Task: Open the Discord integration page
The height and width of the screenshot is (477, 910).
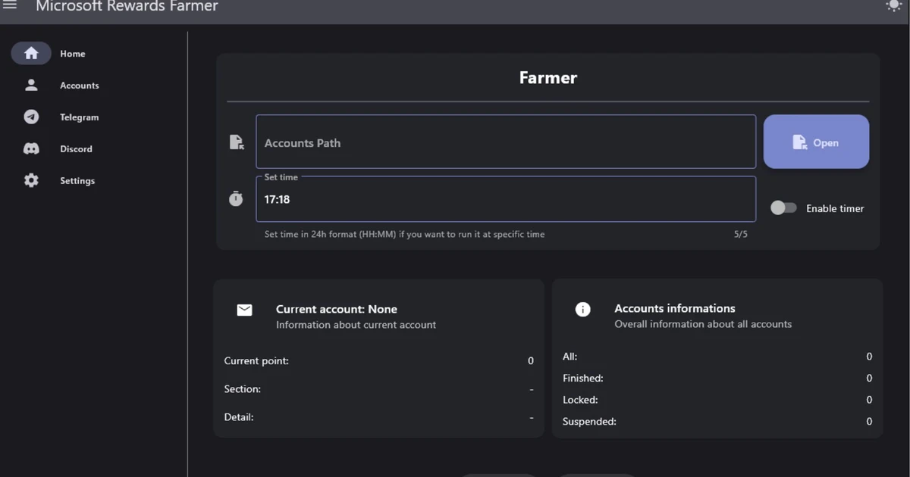Action: point(76,148)
